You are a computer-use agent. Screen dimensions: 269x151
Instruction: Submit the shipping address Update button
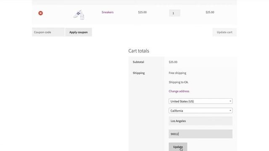[178, 147]
